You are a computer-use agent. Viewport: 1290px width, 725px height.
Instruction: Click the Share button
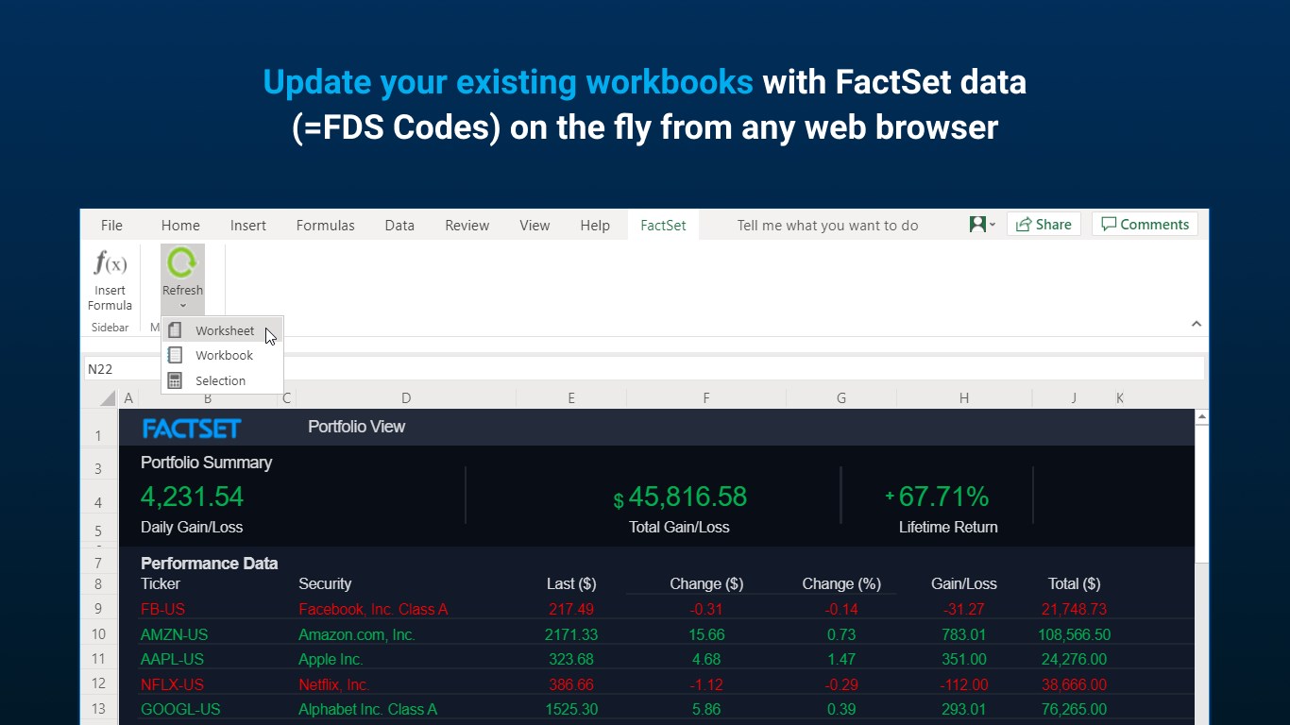pyautogui.click(x=1044, y=224)
